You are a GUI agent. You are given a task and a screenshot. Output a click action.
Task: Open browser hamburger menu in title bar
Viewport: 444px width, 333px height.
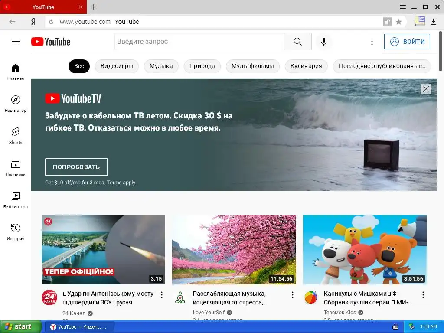[402, 7]
